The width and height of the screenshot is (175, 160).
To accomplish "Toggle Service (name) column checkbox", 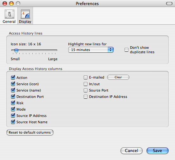I will point(13,90).
